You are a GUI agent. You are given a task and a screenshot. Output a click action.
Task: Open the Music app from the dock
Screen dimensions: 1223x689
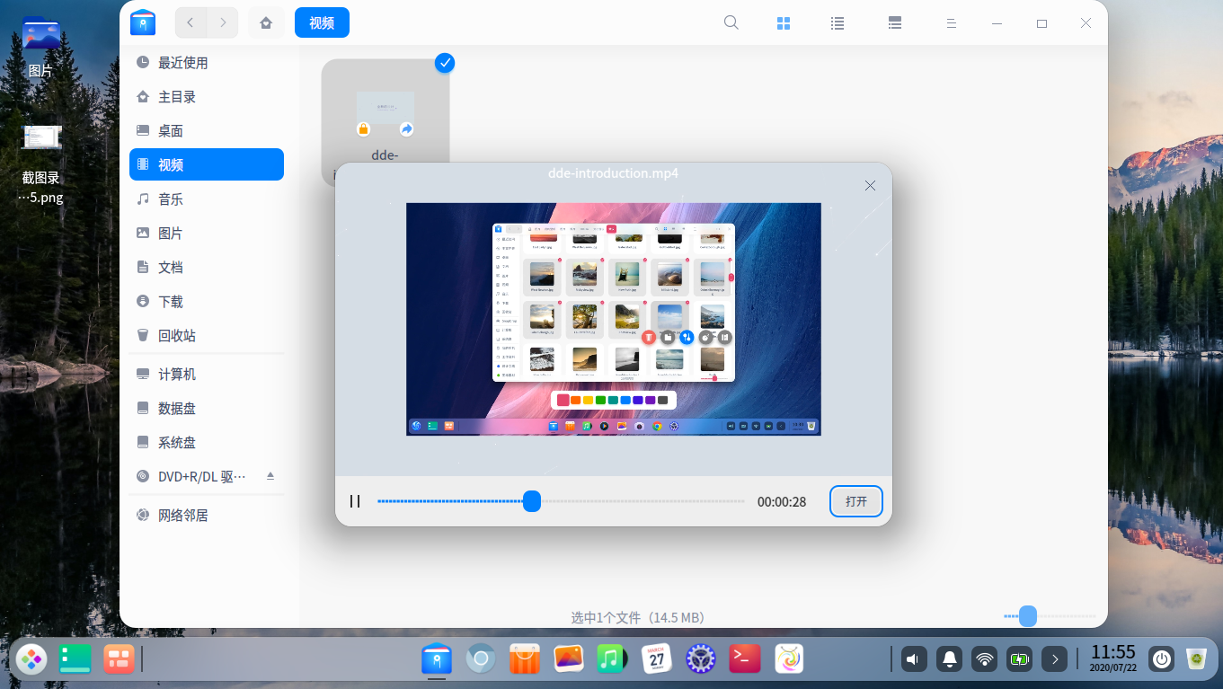[612, 658]
